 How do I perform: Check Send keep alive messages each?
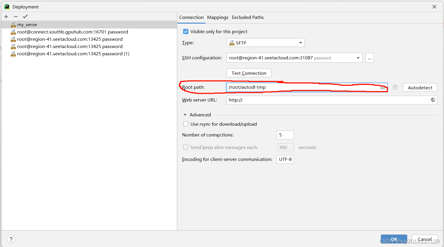pyautogui.click(x=186, y=147)
